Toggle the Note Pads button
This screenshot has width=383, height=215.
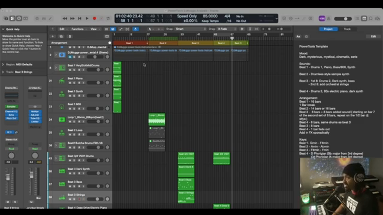364,19
